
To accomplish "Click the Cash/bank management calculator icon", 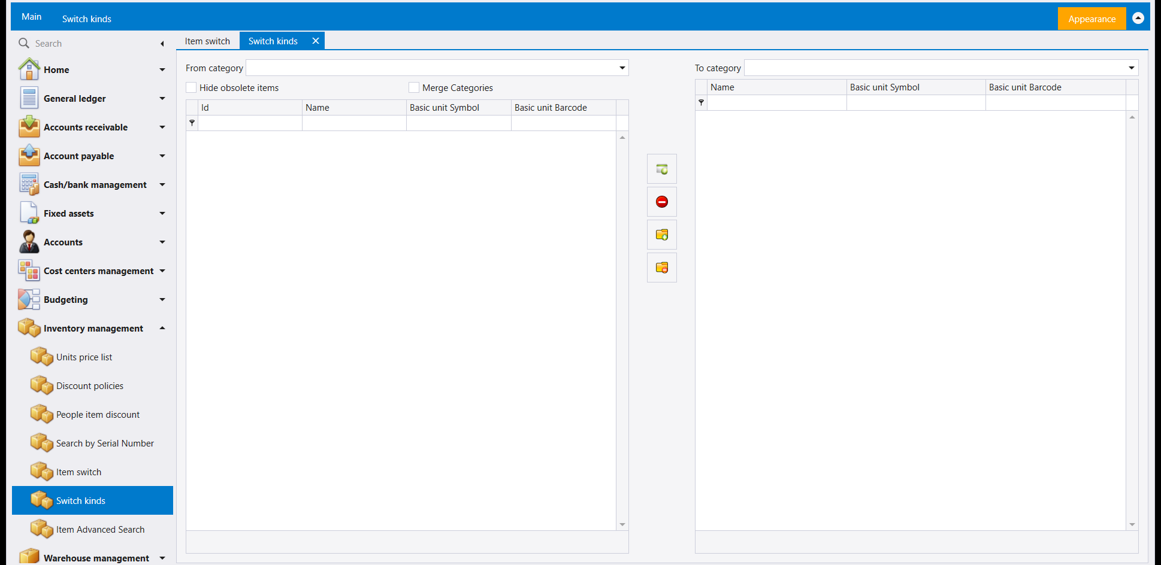I will tap(29, 184).
